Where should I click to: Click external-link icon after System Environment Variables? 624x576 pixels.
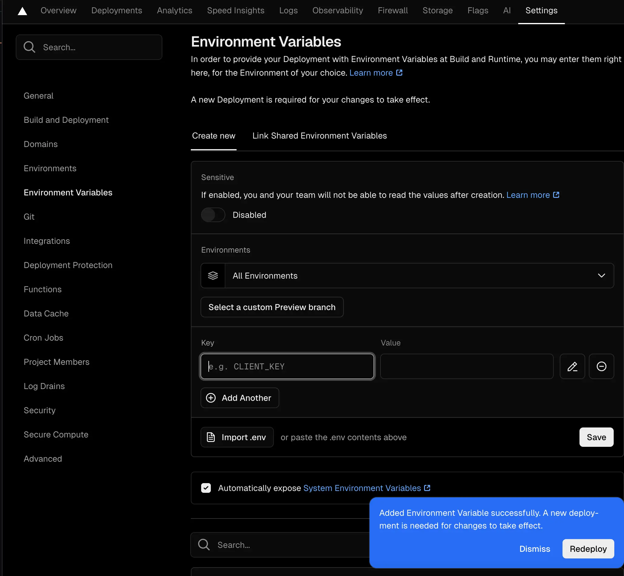tap(427, 488)
